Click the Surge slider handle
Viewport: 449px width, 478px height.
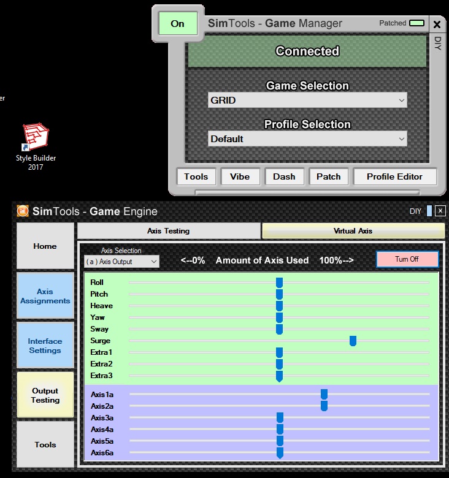tap(353, 341)
